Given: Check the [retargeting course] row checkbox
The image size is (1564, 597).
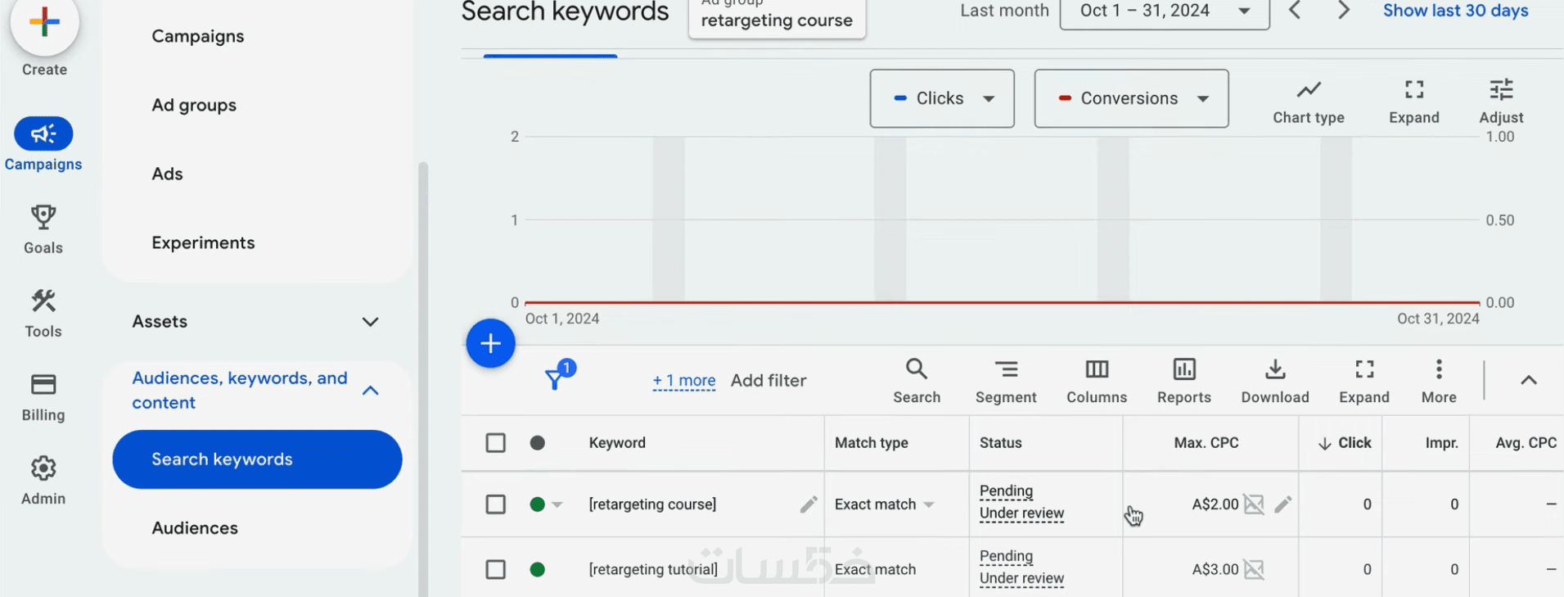Looking at the screenshot, I should tap(496, 504).
